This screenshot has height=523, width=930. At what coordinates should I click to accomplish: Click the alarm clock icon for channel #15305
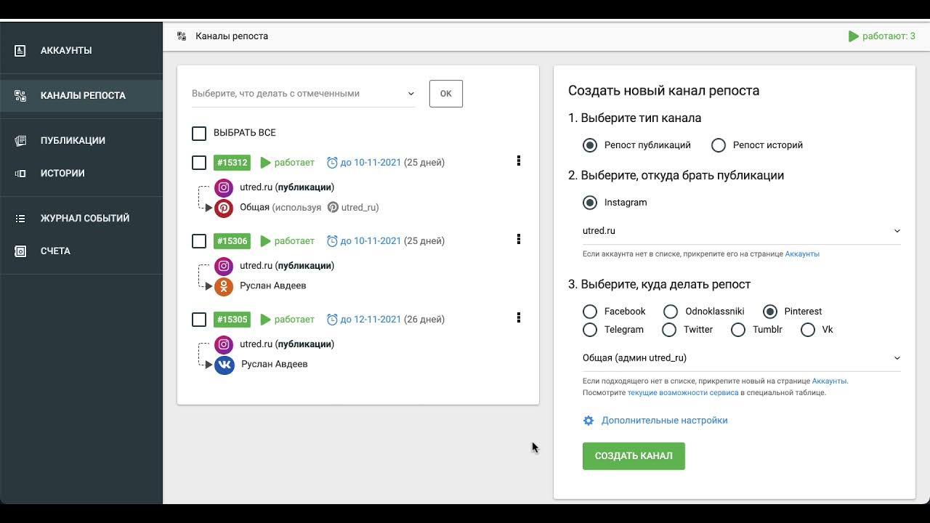point(332,320)
